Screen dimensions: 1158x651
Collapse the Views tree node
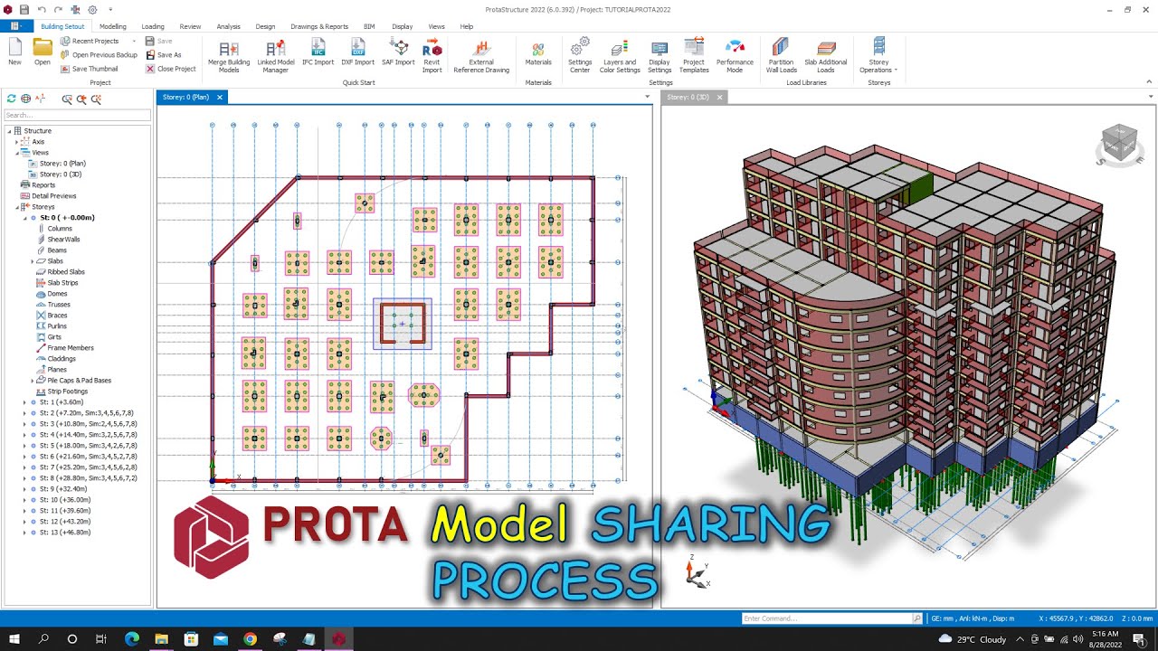pyautogui.click(x=16, y=153)
